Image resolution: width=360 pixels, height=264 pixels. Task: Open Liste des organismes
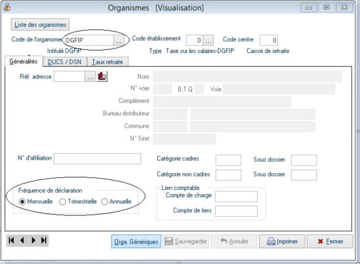click(40, 24)
